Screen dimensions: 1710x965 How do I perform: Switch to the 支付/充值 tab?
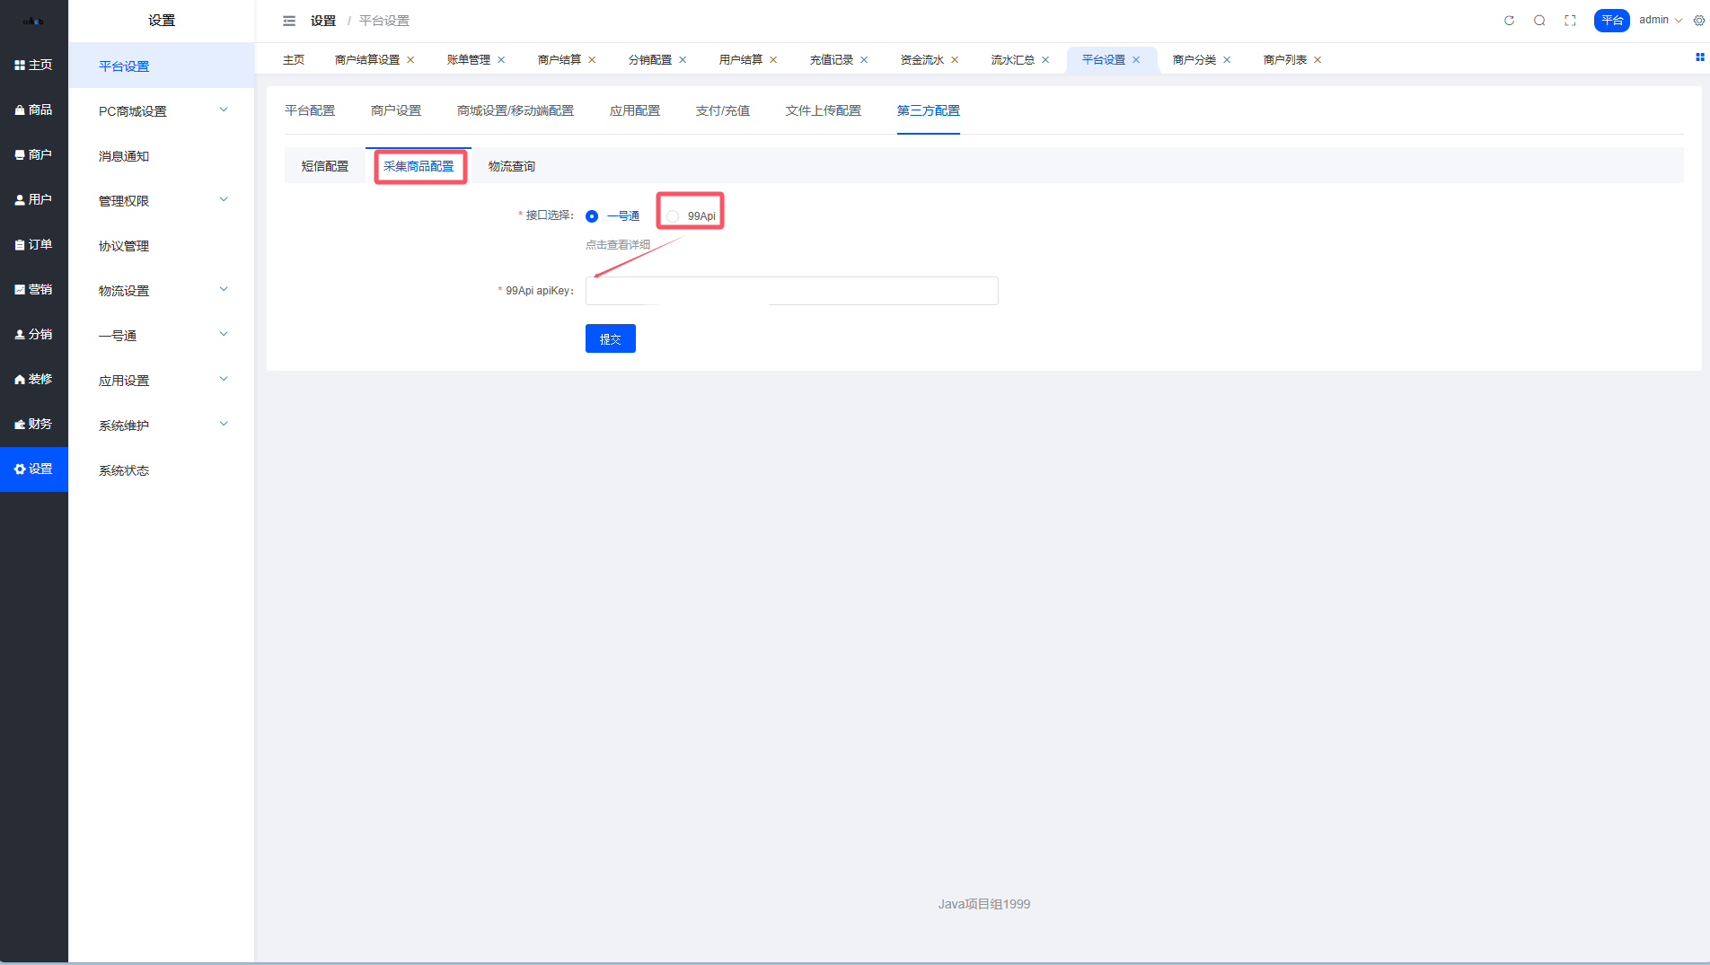(722, 110)
